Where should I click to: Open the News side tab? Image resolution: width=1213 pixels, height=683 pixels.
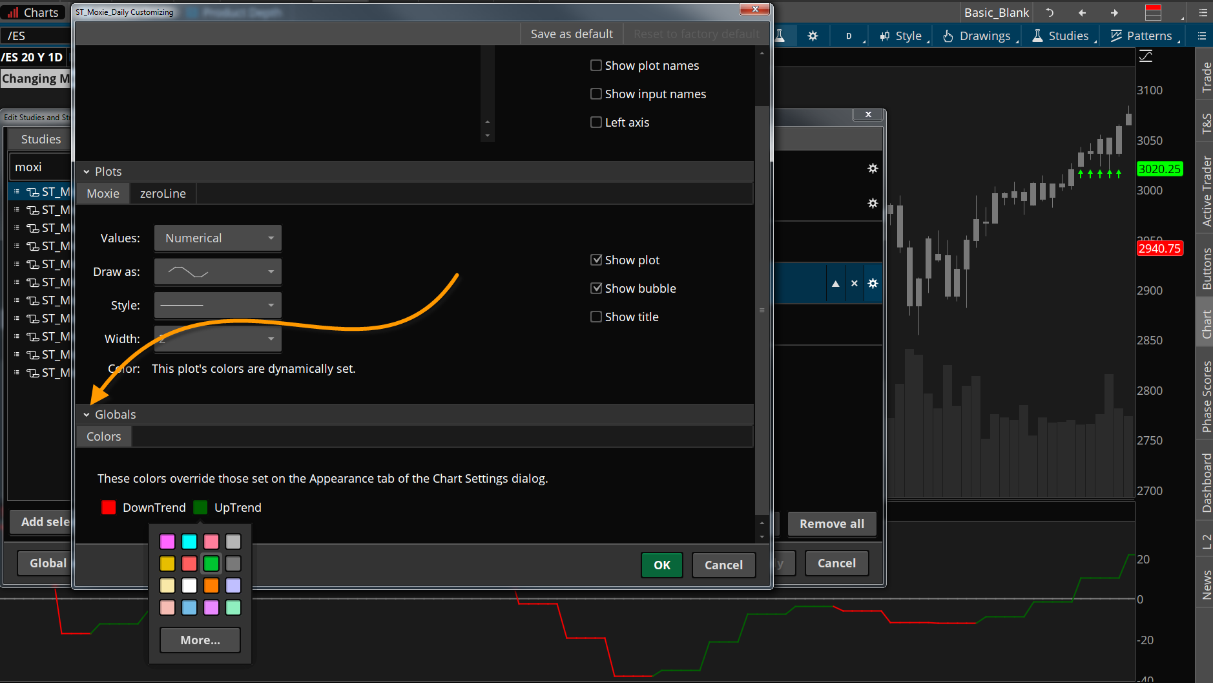click(1205, 584)
